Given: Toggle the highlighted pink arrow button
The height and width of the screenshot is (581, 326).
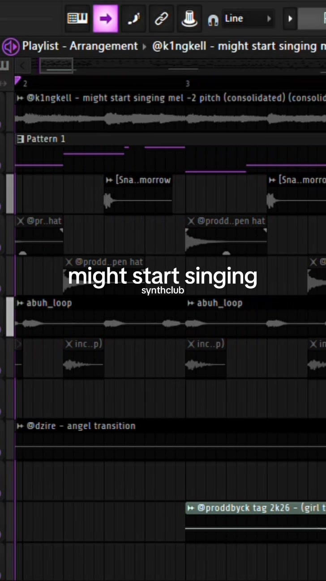Looking at the screenshot, I should (106, 18).
